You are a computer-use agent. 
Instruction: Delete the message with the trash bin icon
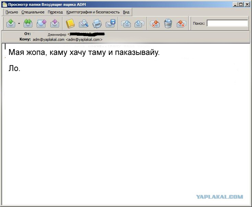click(168, 23)
